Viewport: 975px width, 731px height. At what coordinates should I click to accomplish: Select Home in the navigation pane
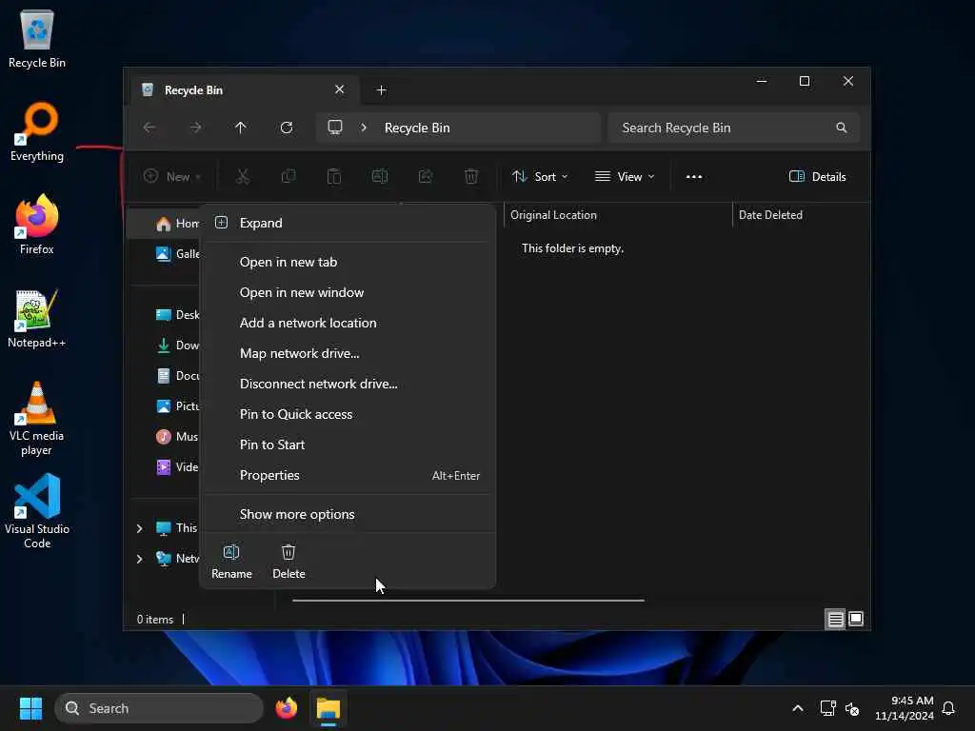(x=163, y=223)
